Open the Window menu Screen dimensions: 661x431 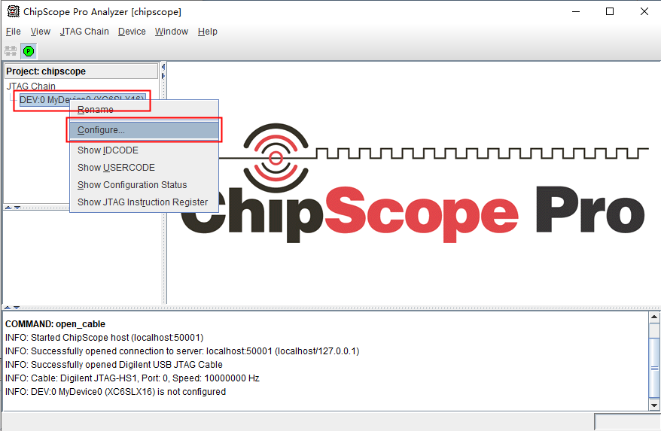pos(171,32)
